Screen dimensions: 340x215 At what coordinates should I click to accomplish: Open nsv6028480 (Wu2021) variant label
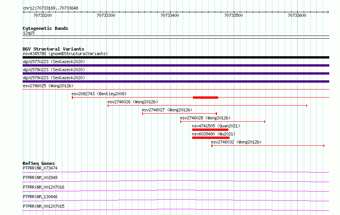tap(214, 134)
